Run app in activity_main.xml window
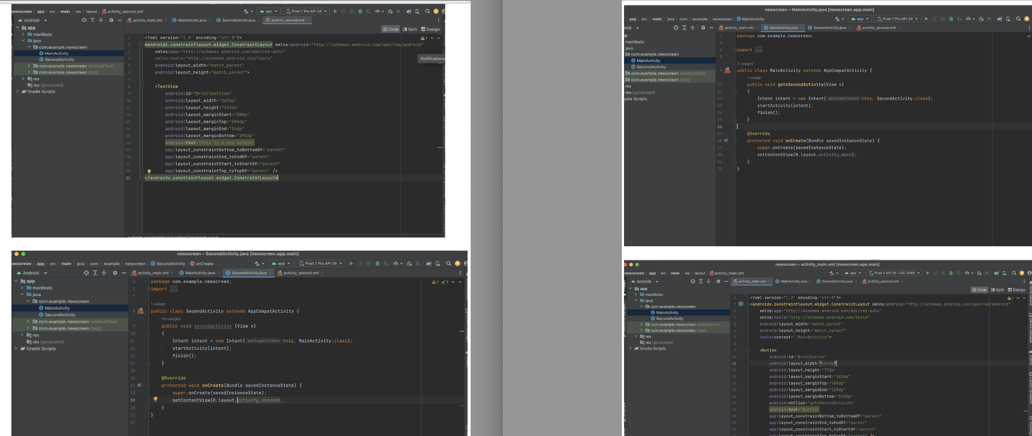This screenshot has width=1032, height=436. tap(928, 273)
